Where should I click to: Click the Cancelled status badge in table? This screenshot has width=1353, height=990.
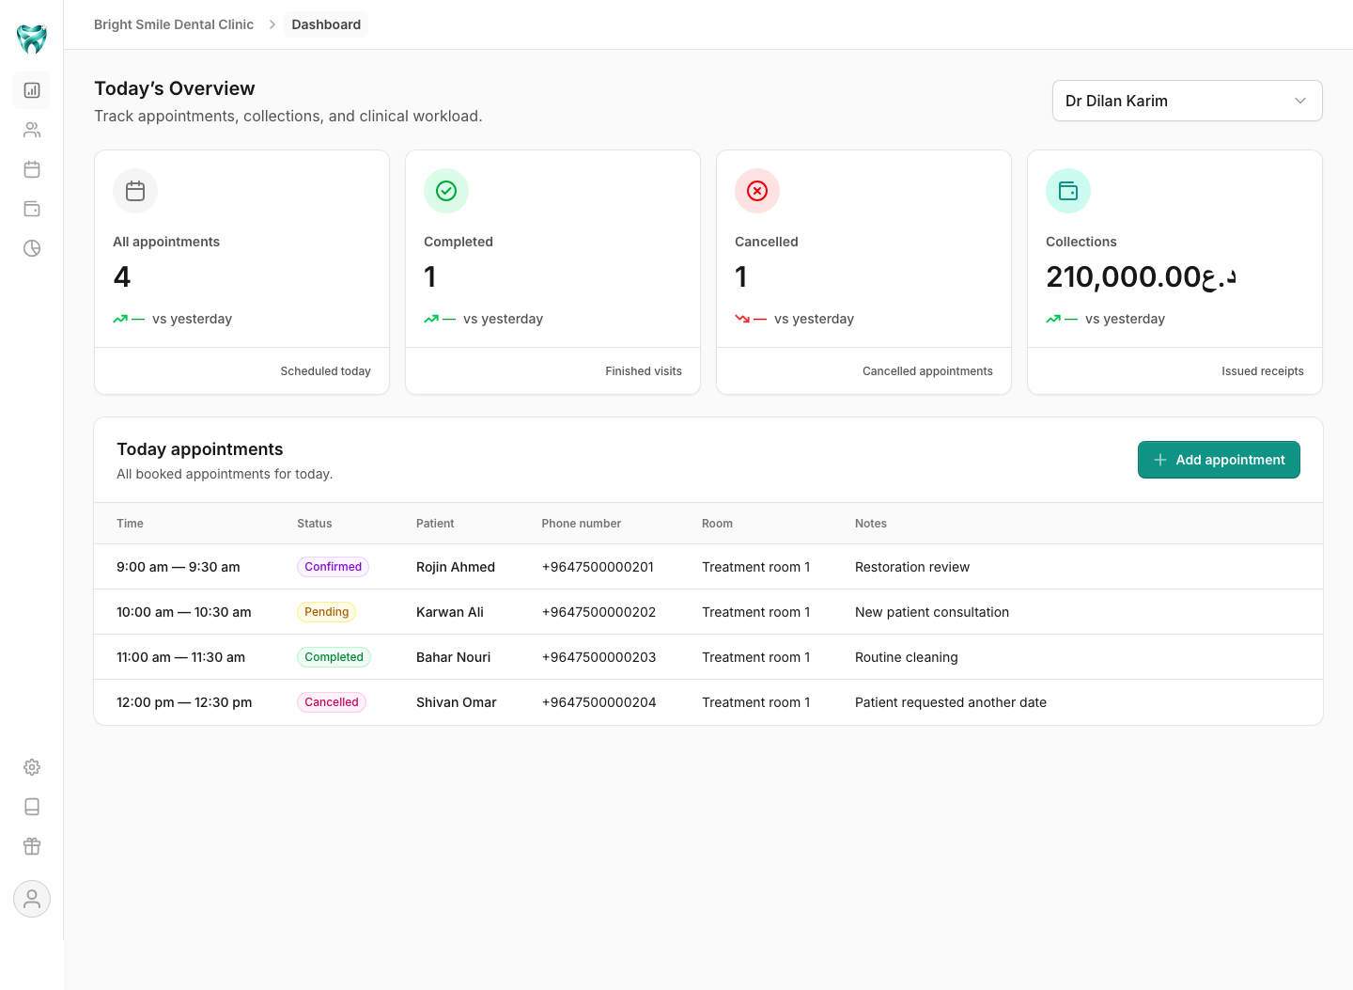tap(332, 702)
